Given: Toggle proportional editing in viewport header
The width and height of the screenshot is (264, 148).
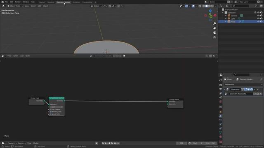Looking at the screenshot, I should 118,6.
